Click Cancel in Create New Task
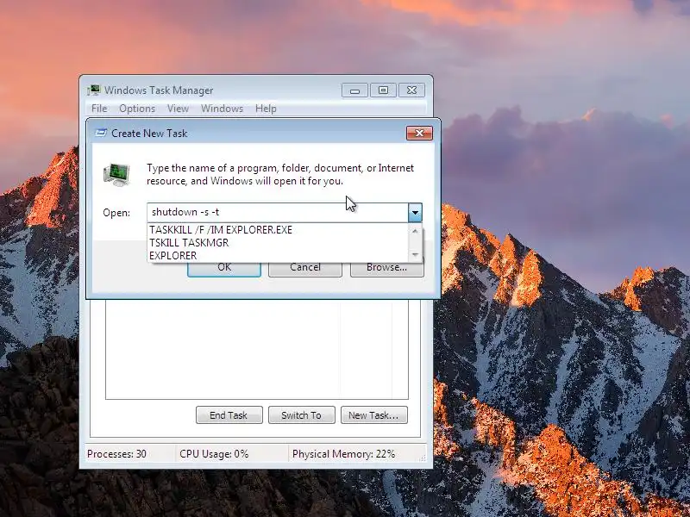The image size is (690, 517). click(305, 269)
